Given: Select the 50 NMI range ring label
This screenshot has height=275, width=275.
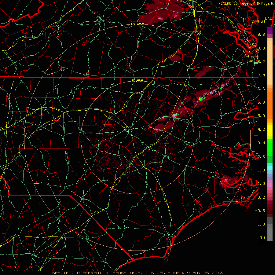Looking at the screenshot, I should 137,81.
